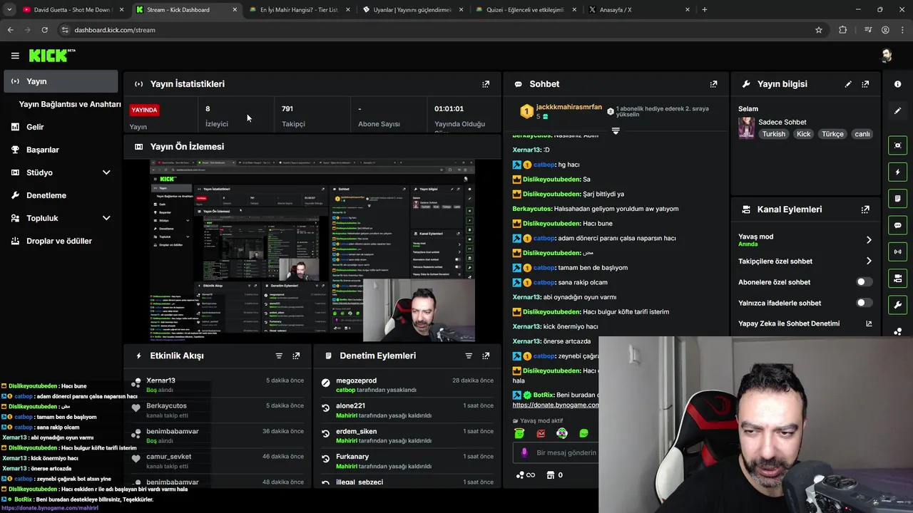Toggle stream preview panel icon in right sidebar
Viewport: 913px width, 513px height.
[897, 145]
